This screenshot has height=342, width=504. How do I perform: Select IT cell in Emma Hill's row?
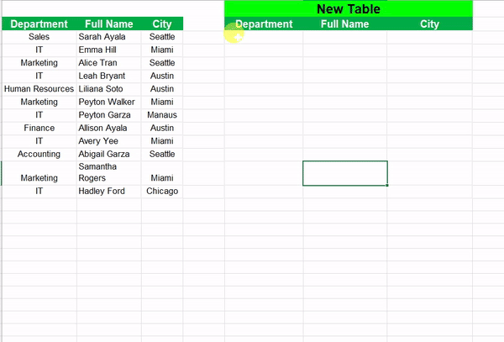tap(39, 50)
